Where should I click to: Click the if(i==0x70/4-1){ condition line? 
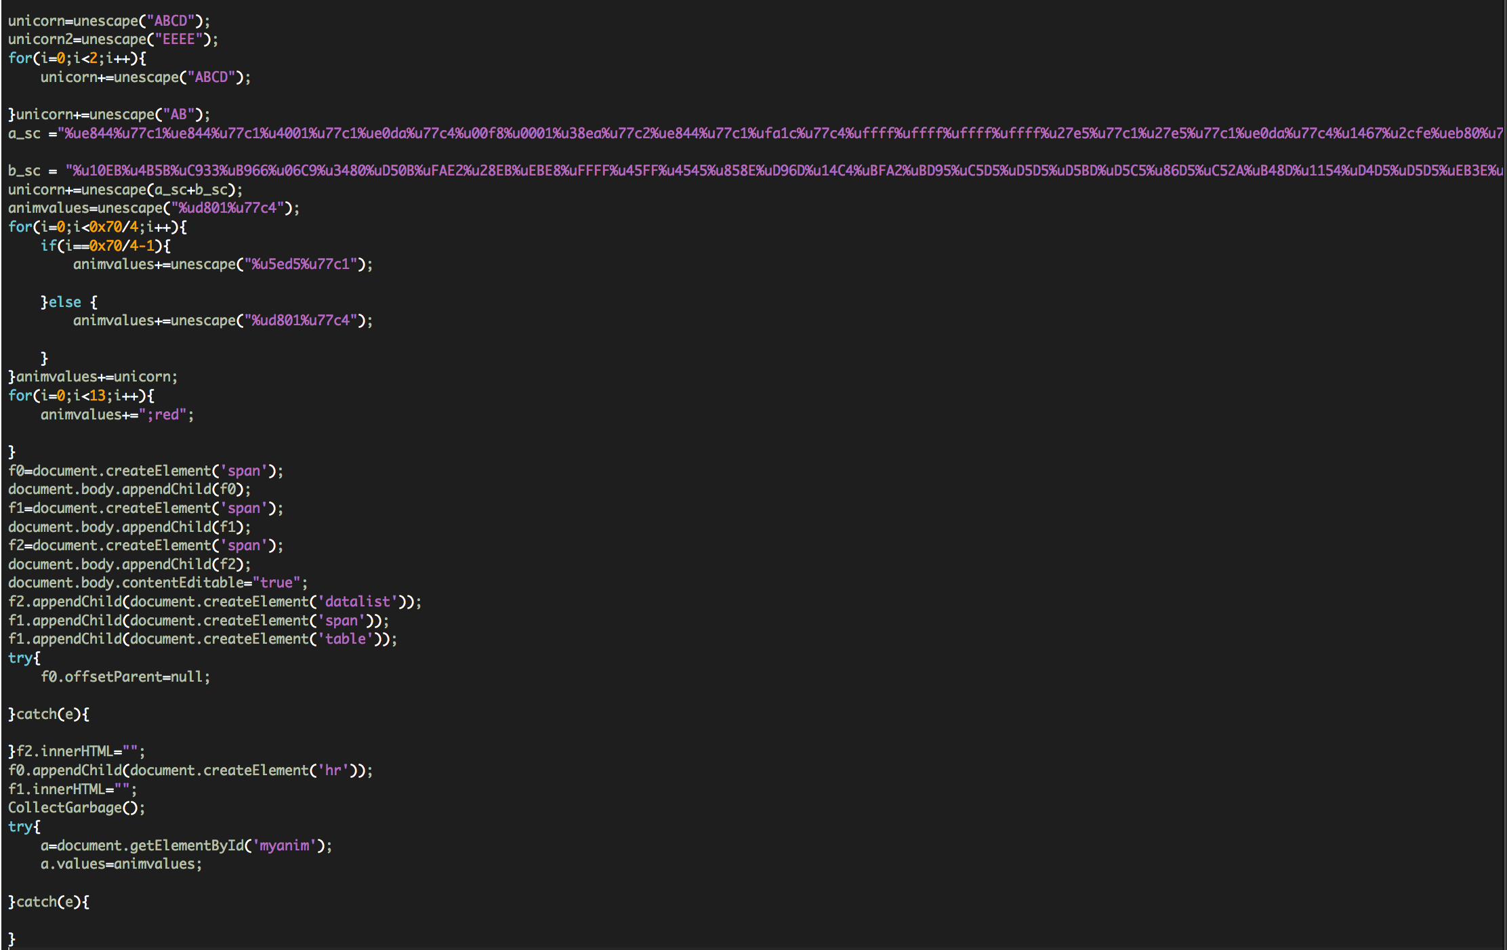[105, 245]
